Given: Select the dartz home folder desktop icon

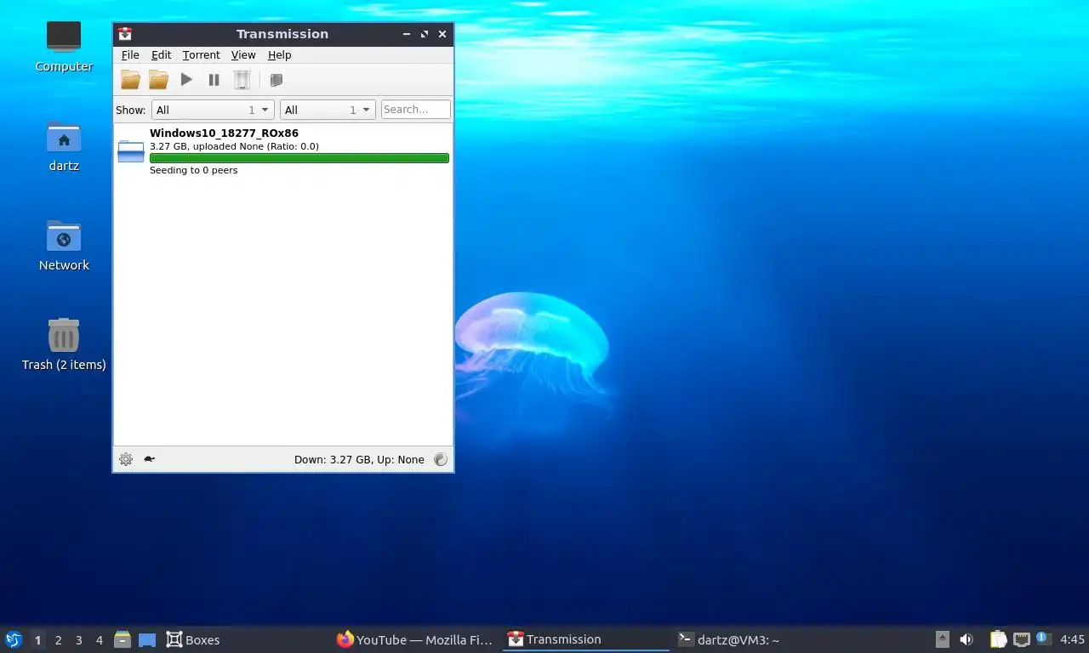Looking at the screenshot, I should (x=64, y=146).
